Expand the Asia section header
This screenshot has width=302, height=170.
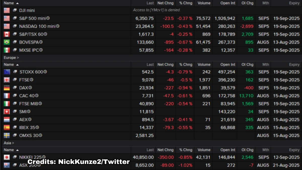9,143
